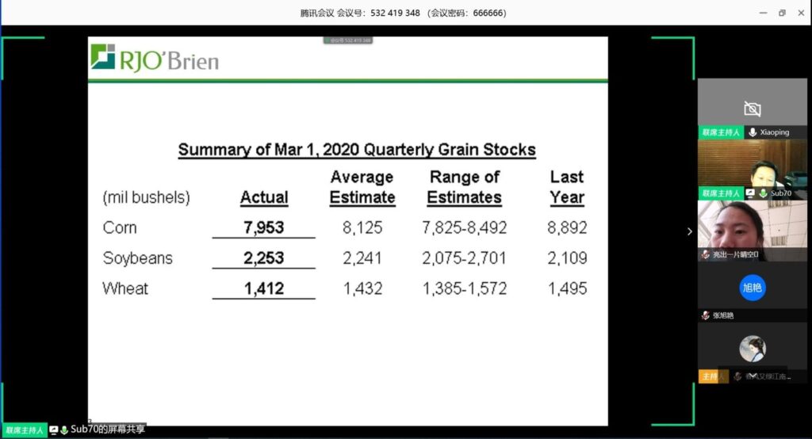Restore down the Tencent Meeting window
The width and height of the screenshot is (812, 439).
point(782,13)
